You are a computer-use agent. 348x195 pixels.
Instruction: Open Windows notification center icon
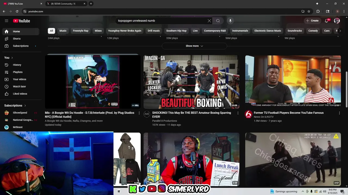tap(342, 191)
